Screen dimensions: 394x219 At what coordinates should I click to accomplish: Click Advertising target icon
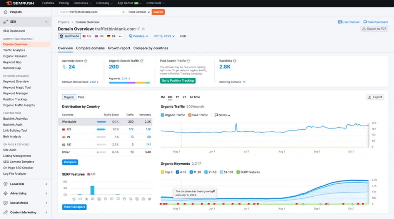pyautogui.click(x=5, y=193)
